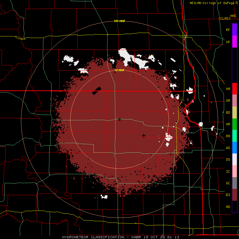
Task: Select the "WS" legend label
Action: (x=228, y=148)
